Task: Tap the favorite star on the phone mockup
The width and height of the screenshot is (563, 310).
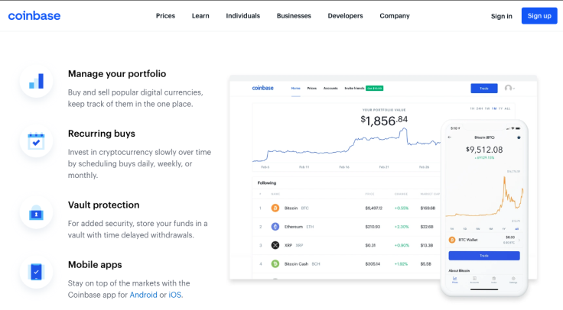Action: coord(519,137)
